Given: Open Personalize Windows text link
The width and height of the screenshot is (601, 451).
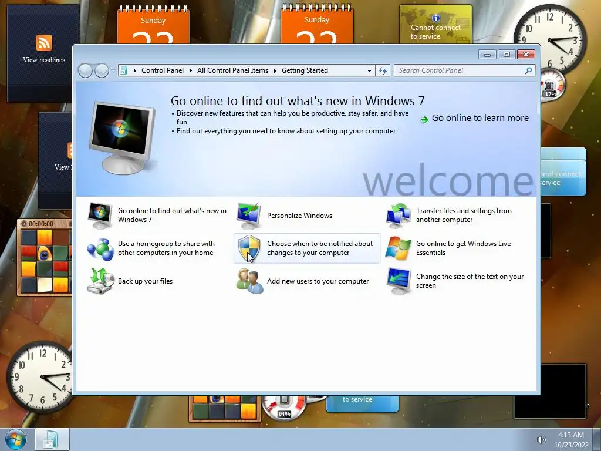Looking at the screenshot, I should [x=299, y=216].
